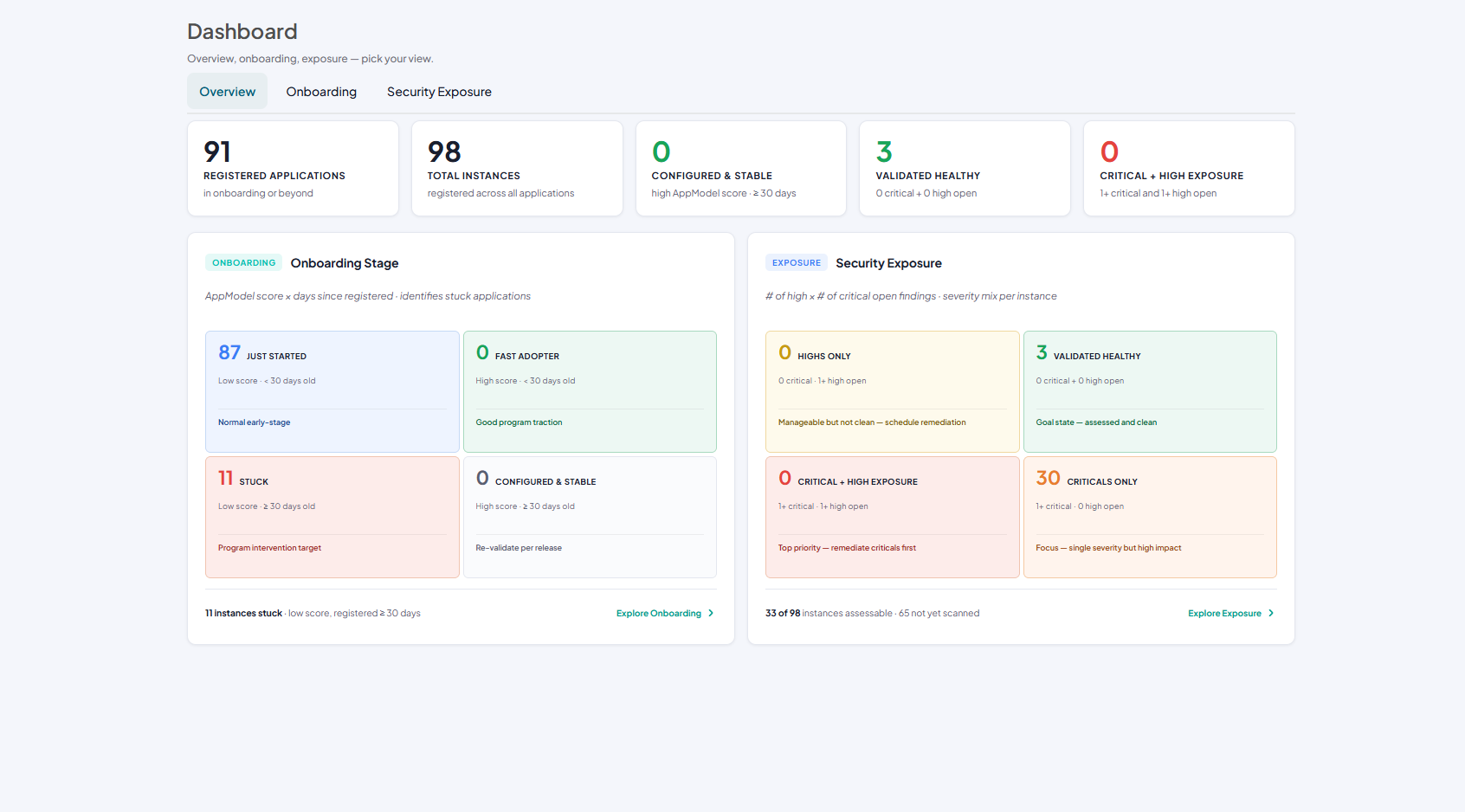Open the Highs Only exposure tile
This screenshot has width=1465, height=812.
pyautogui.click(x=893, y=391)
